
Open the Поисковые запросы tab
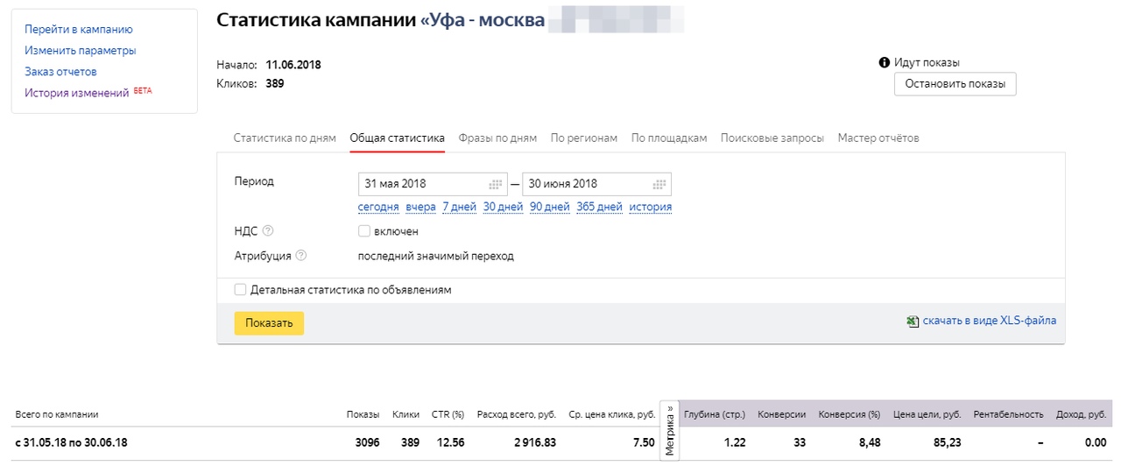[x=772, y=138]
